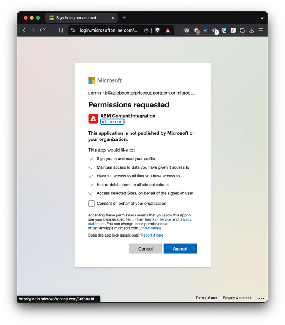Click the admin_tb@adobeenterprisesupportaem account text
285x325 pixels.
[141, 93]
